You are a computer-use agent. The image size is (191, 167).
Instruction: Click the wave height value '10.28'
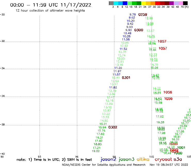coord(126,36)
